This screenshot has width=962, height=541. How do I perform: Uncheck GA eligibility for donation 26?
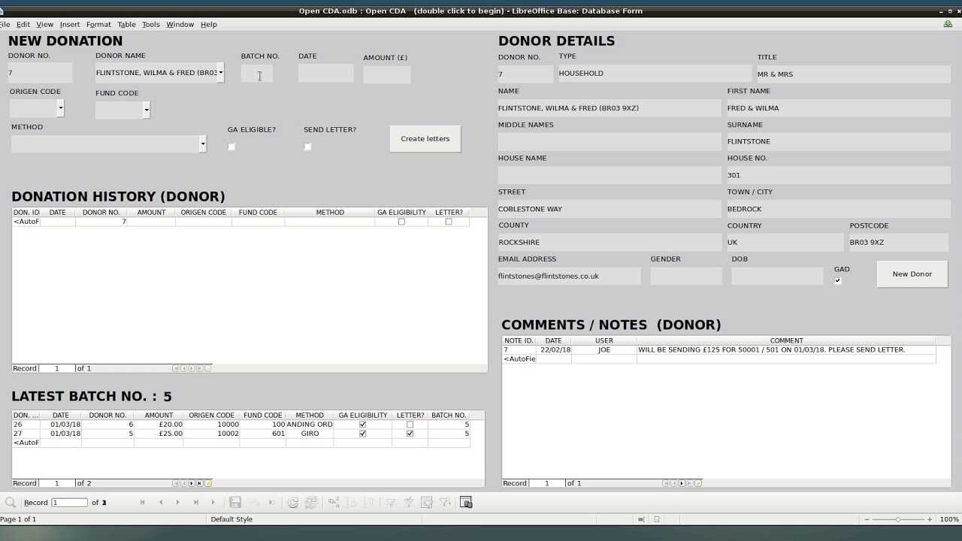tap(363, 425)
